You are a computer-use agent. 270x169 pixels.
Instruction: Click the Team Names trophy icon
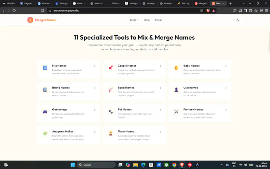pos(111,134)
